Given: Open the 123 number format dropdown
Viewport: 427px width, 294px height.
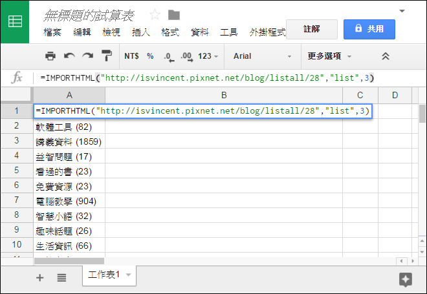Looking at the screenshot, I should click(x=208, y=56).
